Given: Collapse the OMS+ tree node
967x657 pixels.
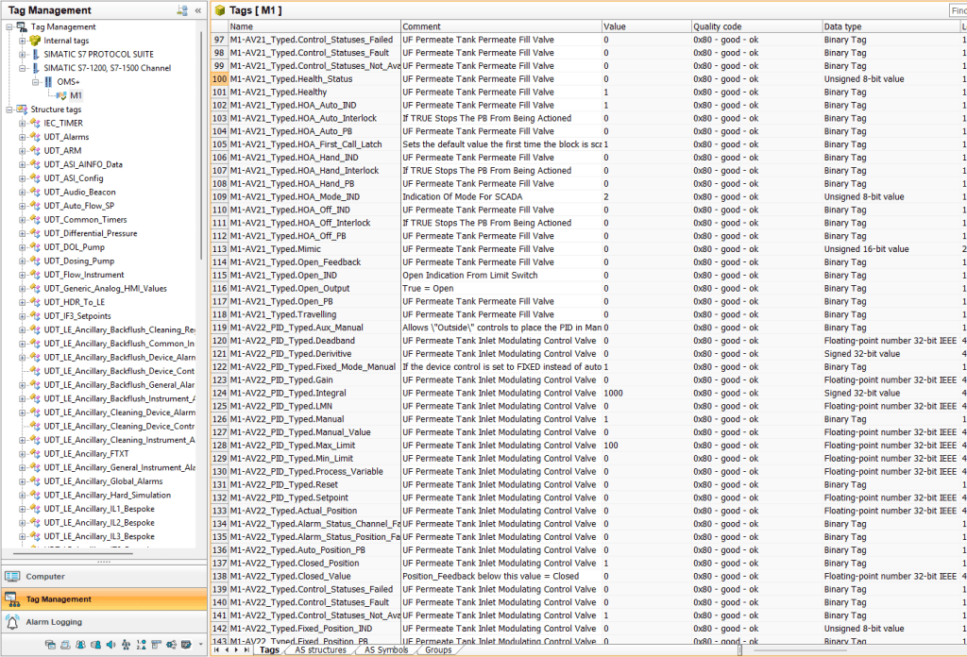Looking at the screenshot, I should tap(36, 82).
